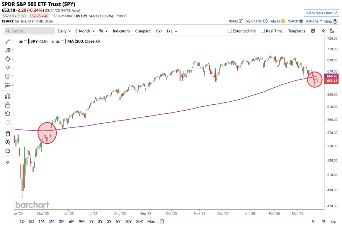Expand the 3-Month range dropdown

point(84,31)
